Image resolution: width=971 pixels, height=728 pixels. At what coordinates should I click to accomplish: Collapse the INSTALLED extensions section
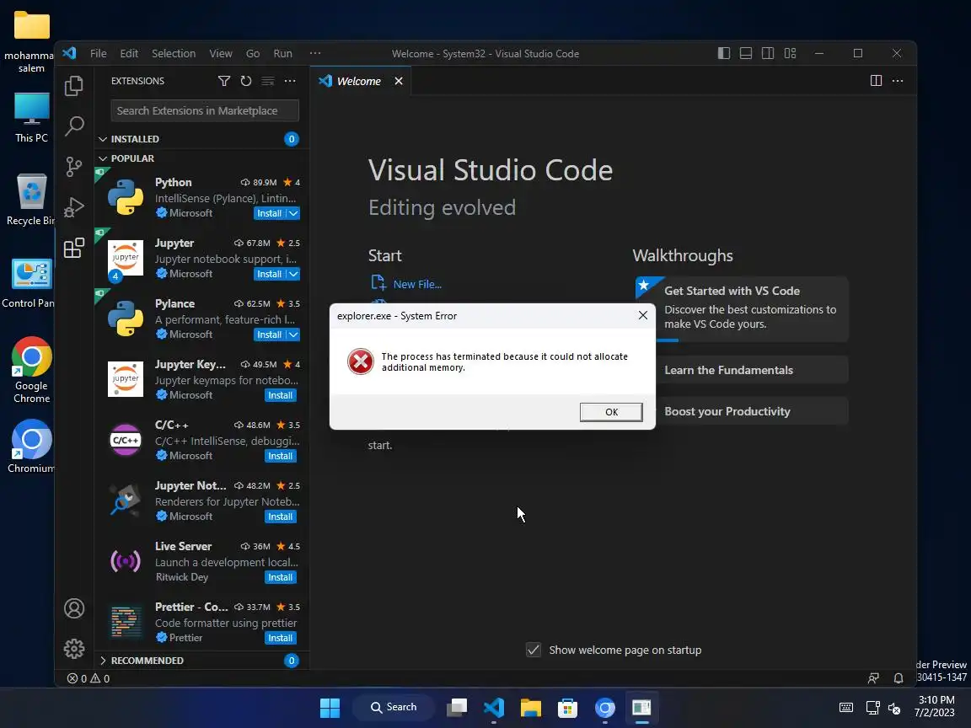coord(103,139)
